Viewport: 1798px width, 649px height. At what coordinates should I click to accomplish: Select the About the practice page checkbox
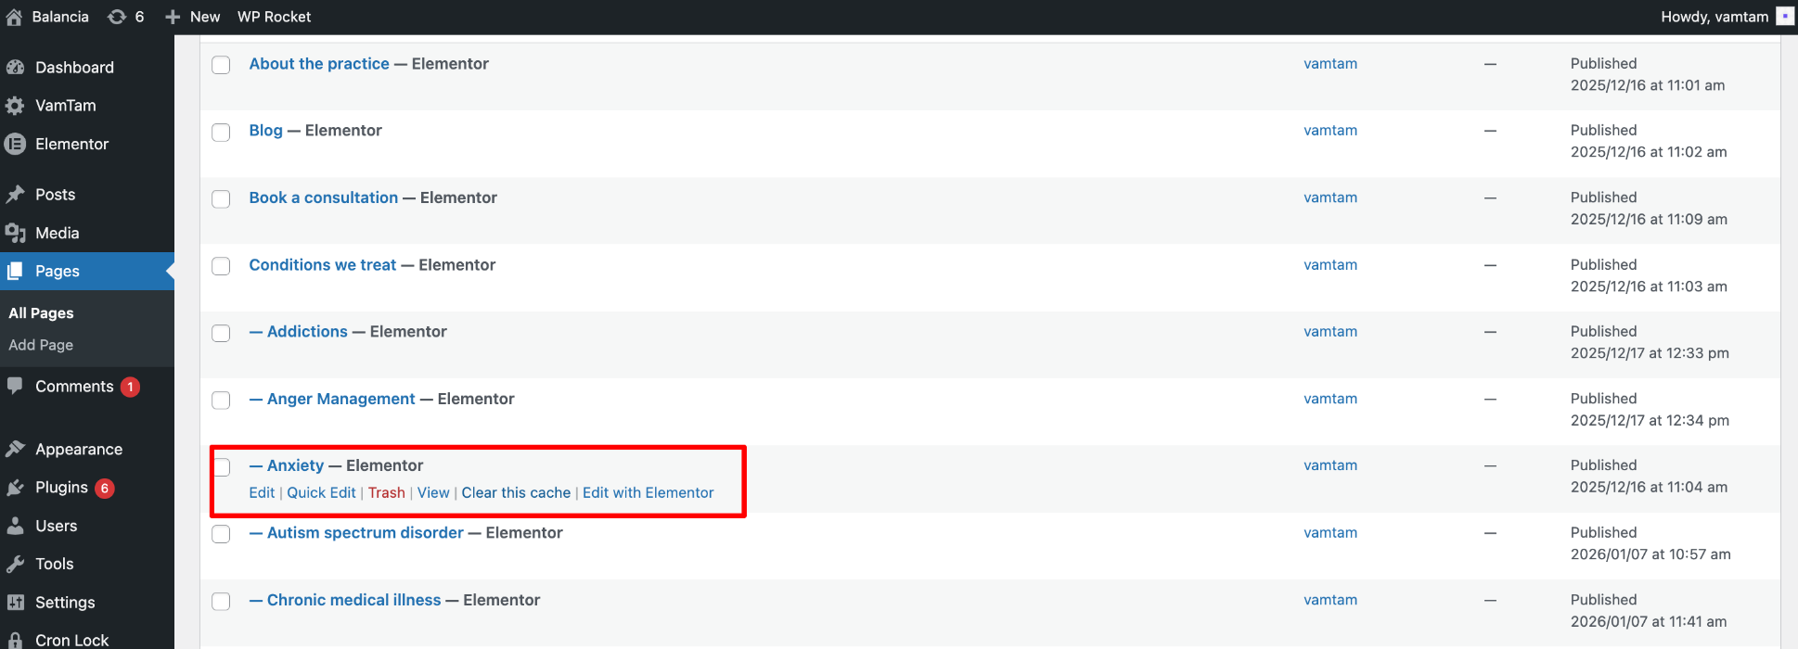pyautogui.click(x=221, y=65)
